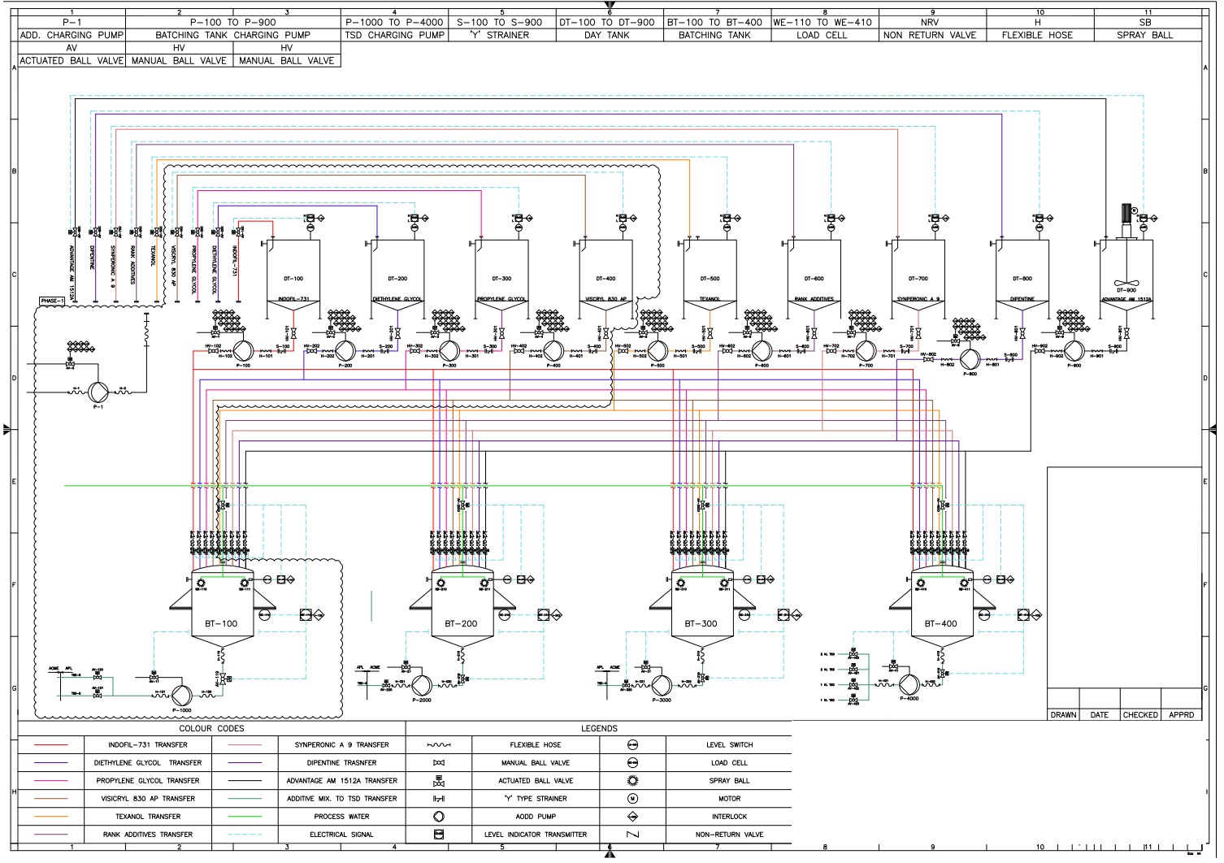1224x863 pixels.
Task: Click the Indofil-731 transfer red line swatch
Action: click(x=51, y=745)
